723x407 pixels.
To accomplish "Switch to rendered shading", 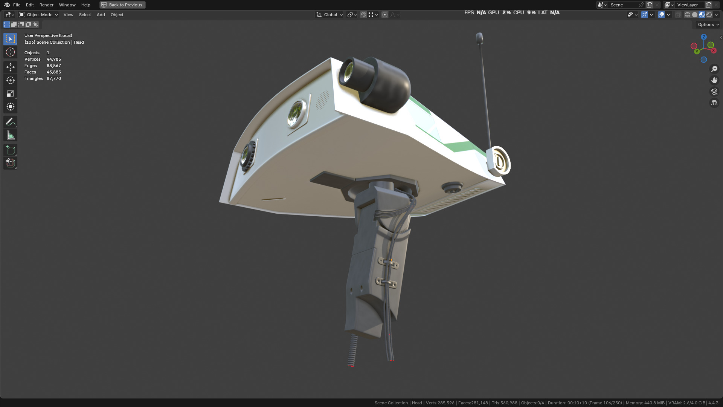I will [x=709, y=15].
